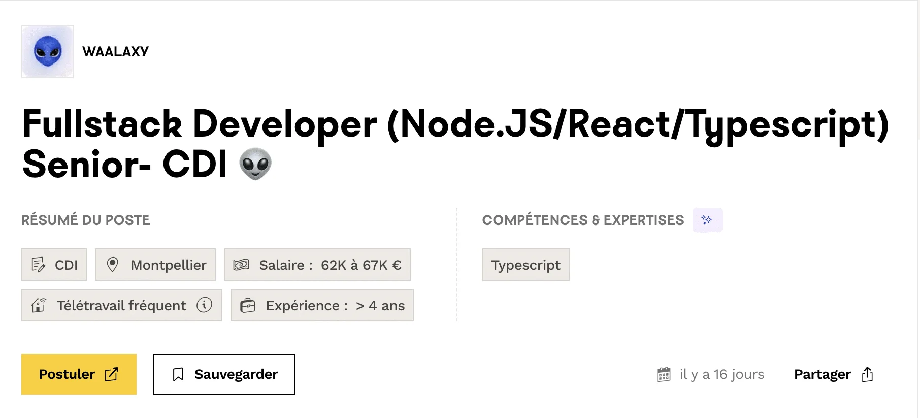This screenshot has width=920, height=418.
Task: Click the Fullstack Developer job title
Action: 455,144
